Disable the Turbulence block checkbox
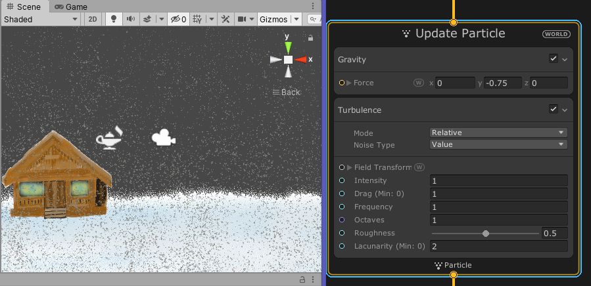The width and height of the screenshot is (591, 286). (x=554, y=109)
